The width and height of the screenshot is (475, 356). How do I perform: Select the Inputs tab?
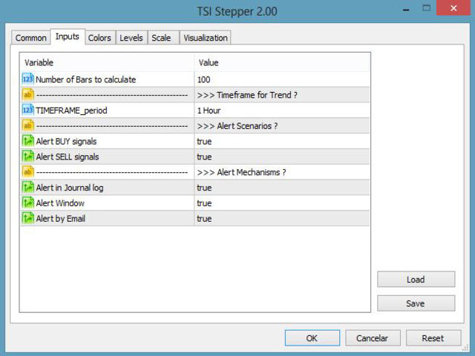(x=68, y=36)
